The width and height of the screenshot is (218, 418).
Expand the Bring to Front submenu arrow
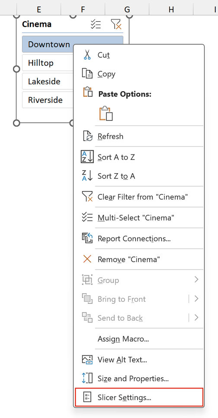[x=196, y=299]
